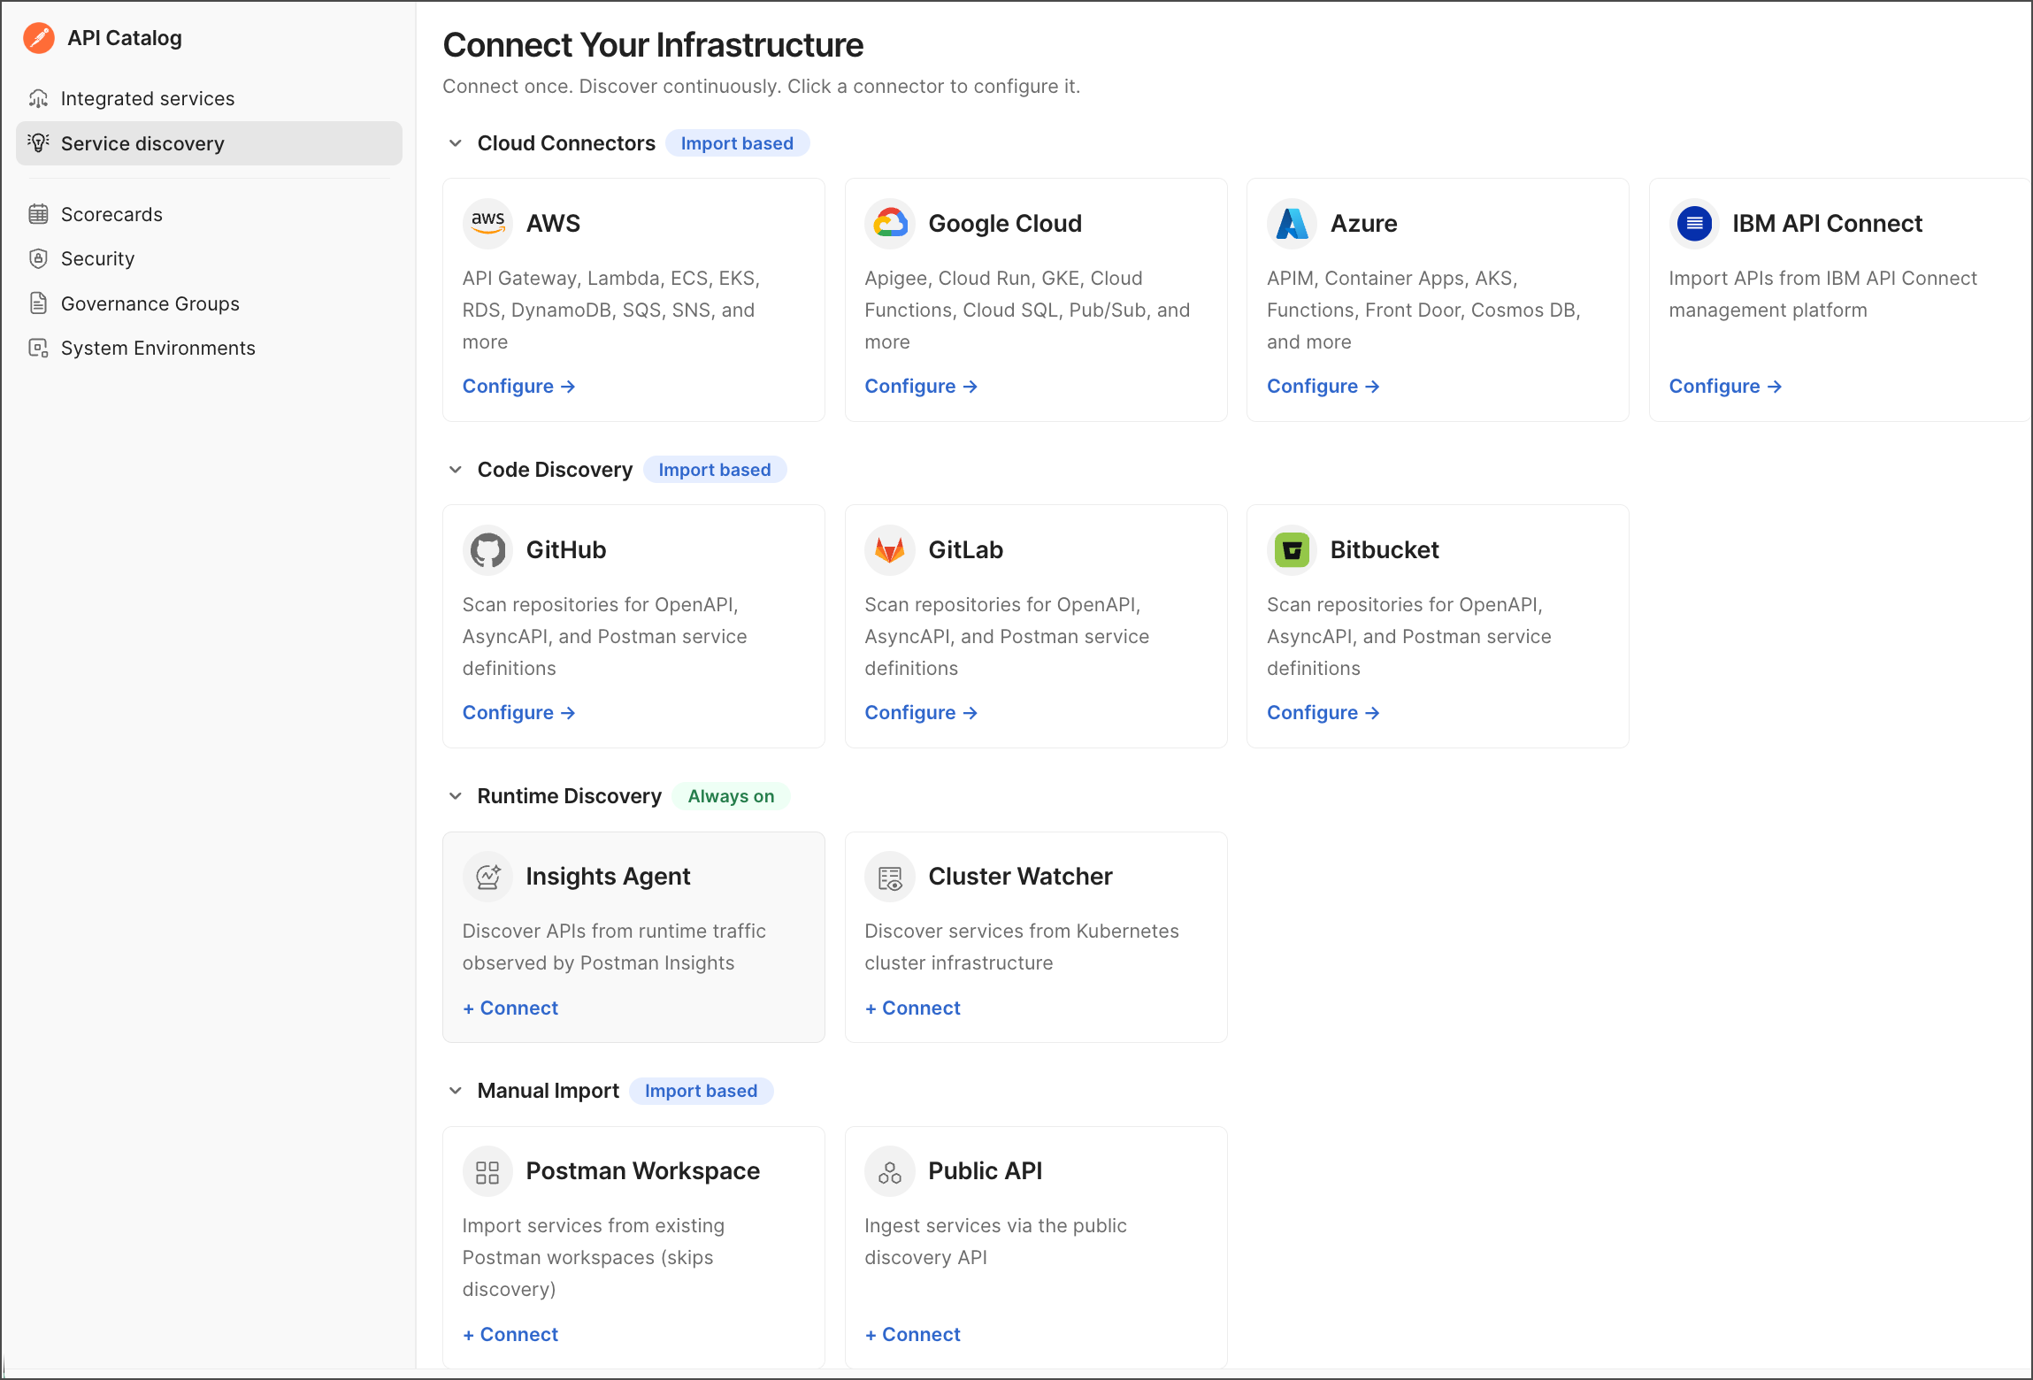2033x1380 pixels.
Task: Click the GitHub octocat icon
Action: 487,549
